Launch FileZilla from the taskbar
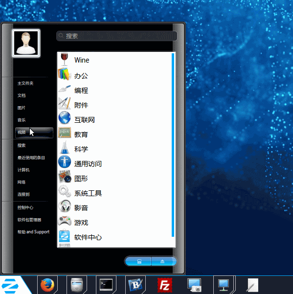 pos(164,285)
